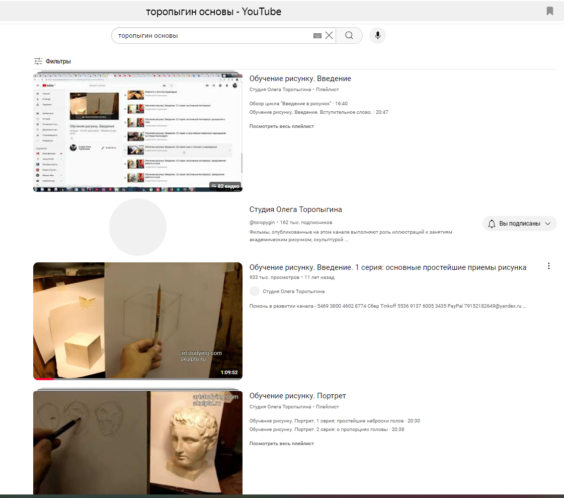
Task: Open the Обучение рисунку. Введение playlist thumbnail
Action: pyautogui.click(x=138, y=132)
